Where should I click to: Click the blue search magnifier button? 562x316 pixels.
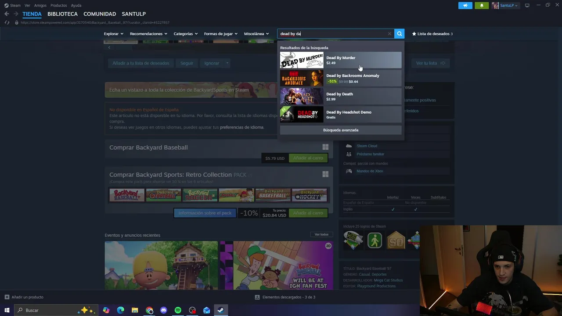coord(399,33)
